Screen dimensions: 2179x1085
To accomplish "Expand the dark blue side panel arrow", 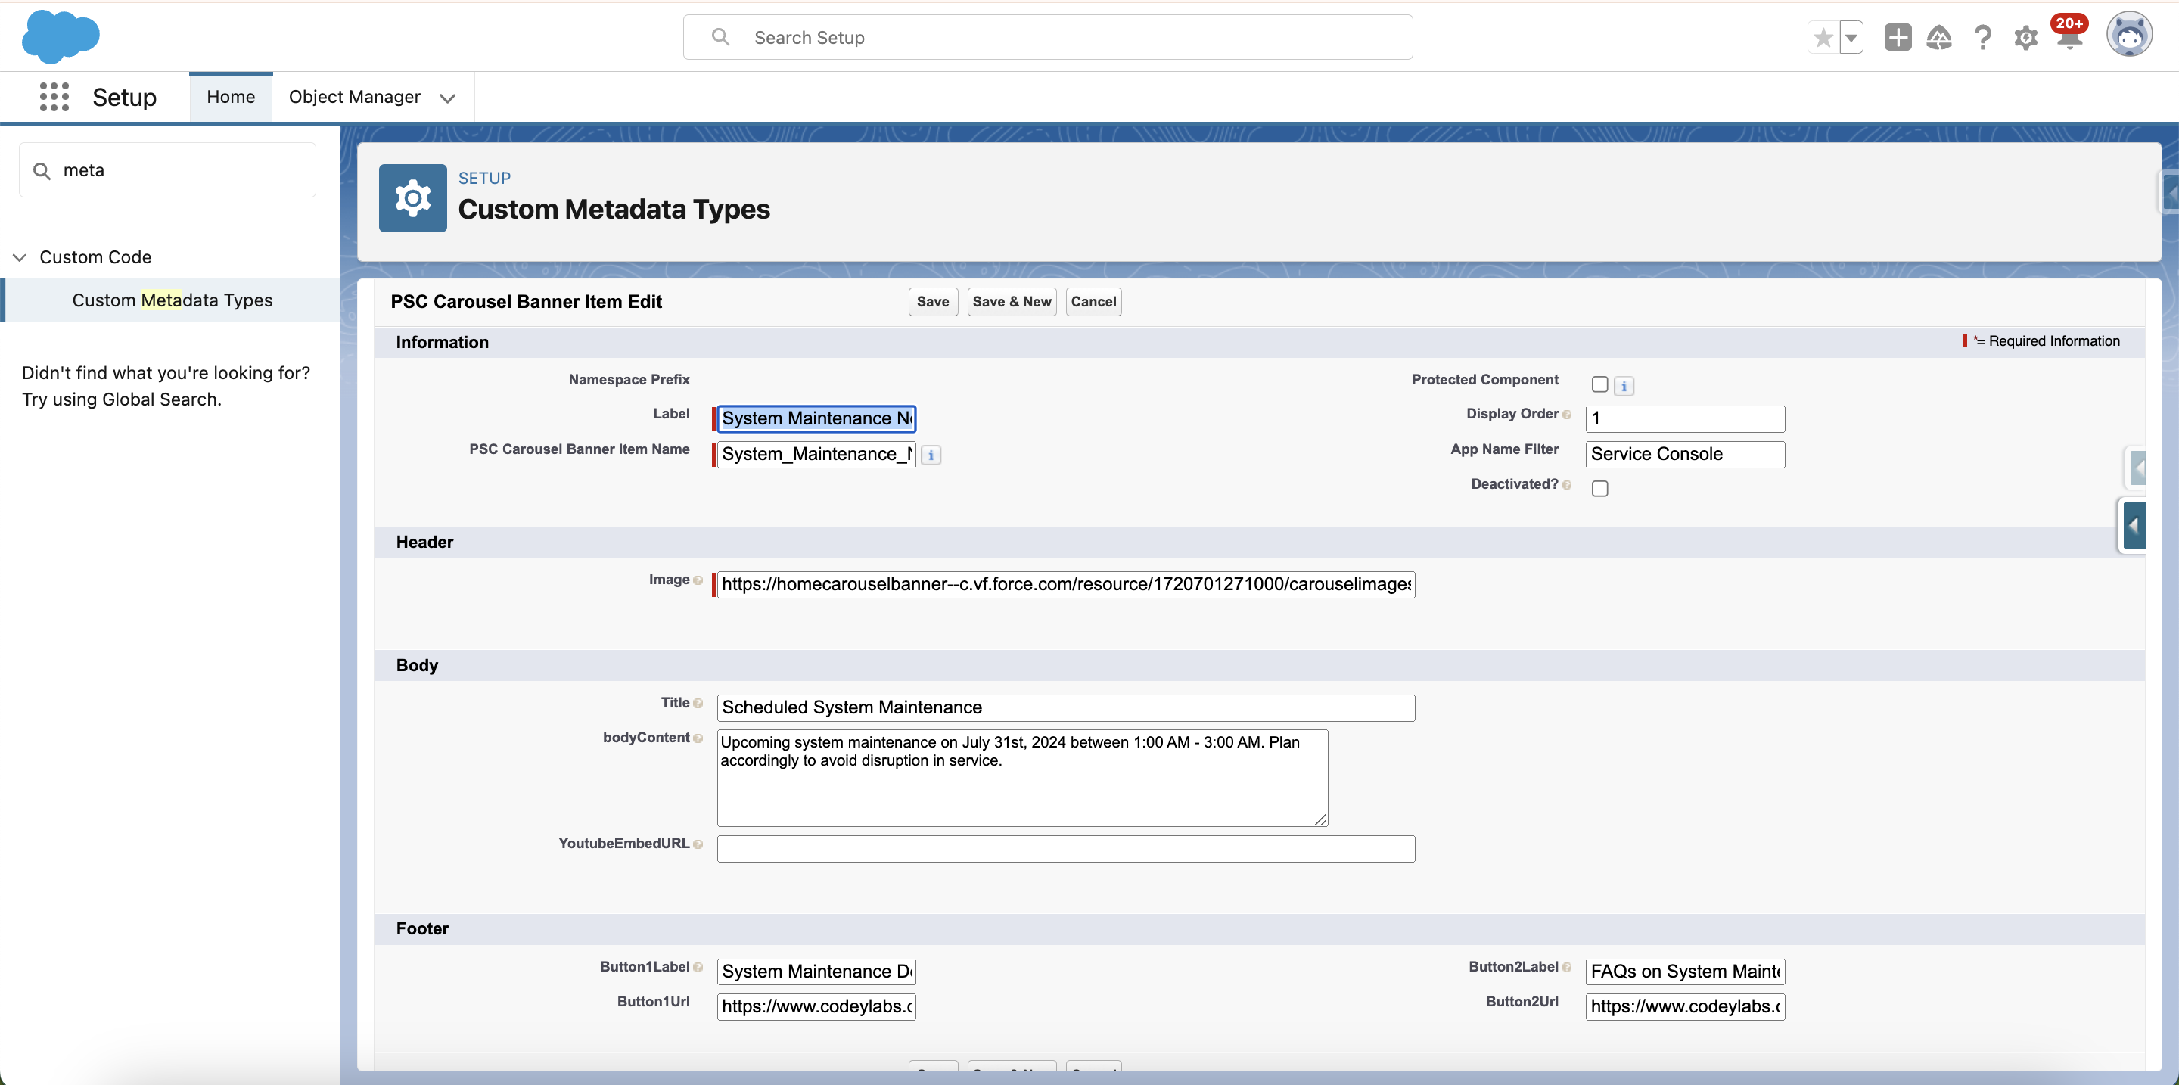I will click(x=2134, y=526).
